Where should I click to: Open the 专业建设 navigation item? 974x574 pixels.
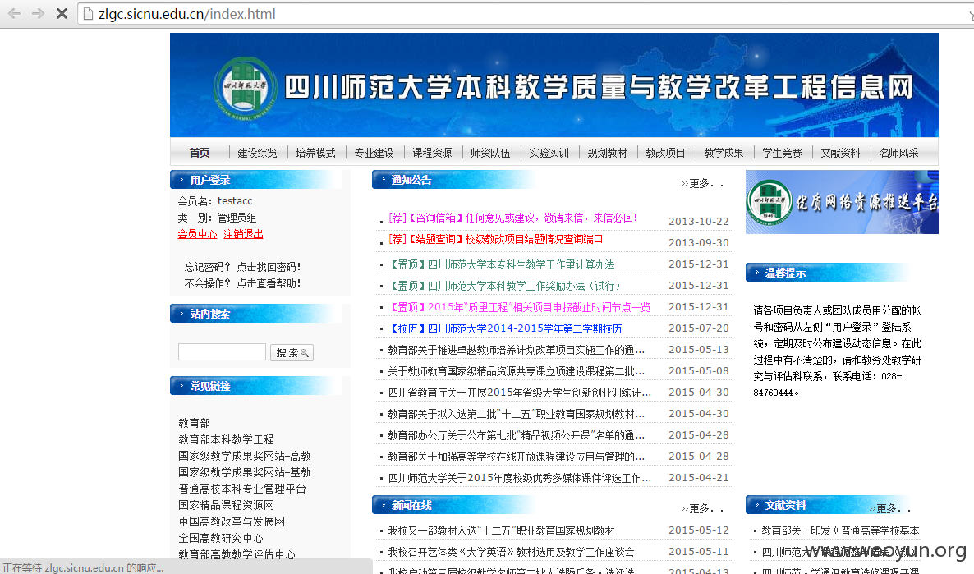click(x=374, y=153)
